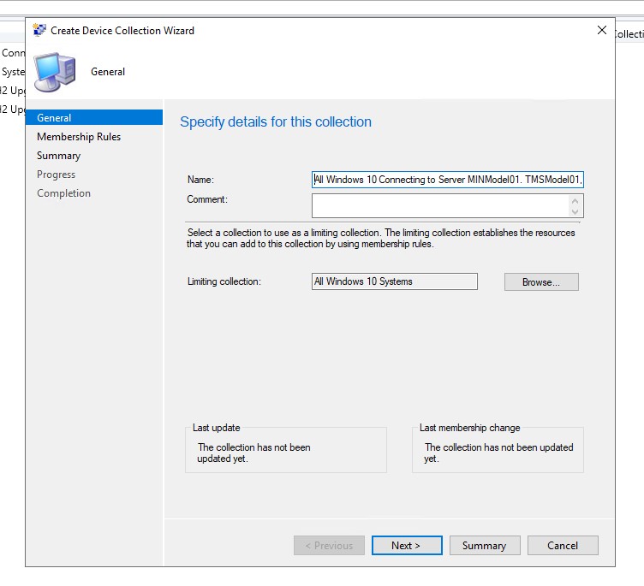Image resolution: width=644 pixels, height=586 pixels.
Task: Select the Progress step in sidebar
Action: (56, 175)
